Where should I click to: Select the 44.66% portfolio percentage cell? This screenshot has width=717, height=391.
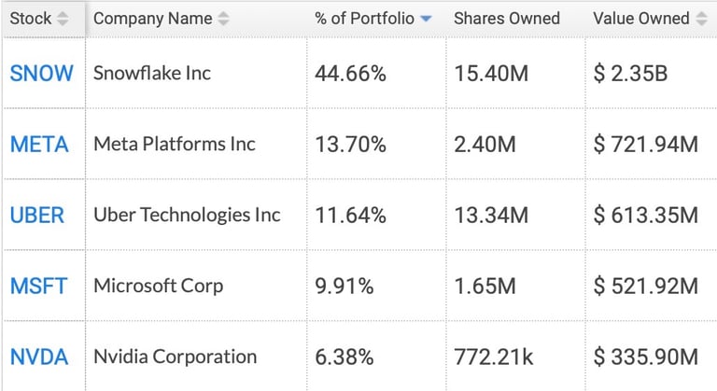coord(350,74)
